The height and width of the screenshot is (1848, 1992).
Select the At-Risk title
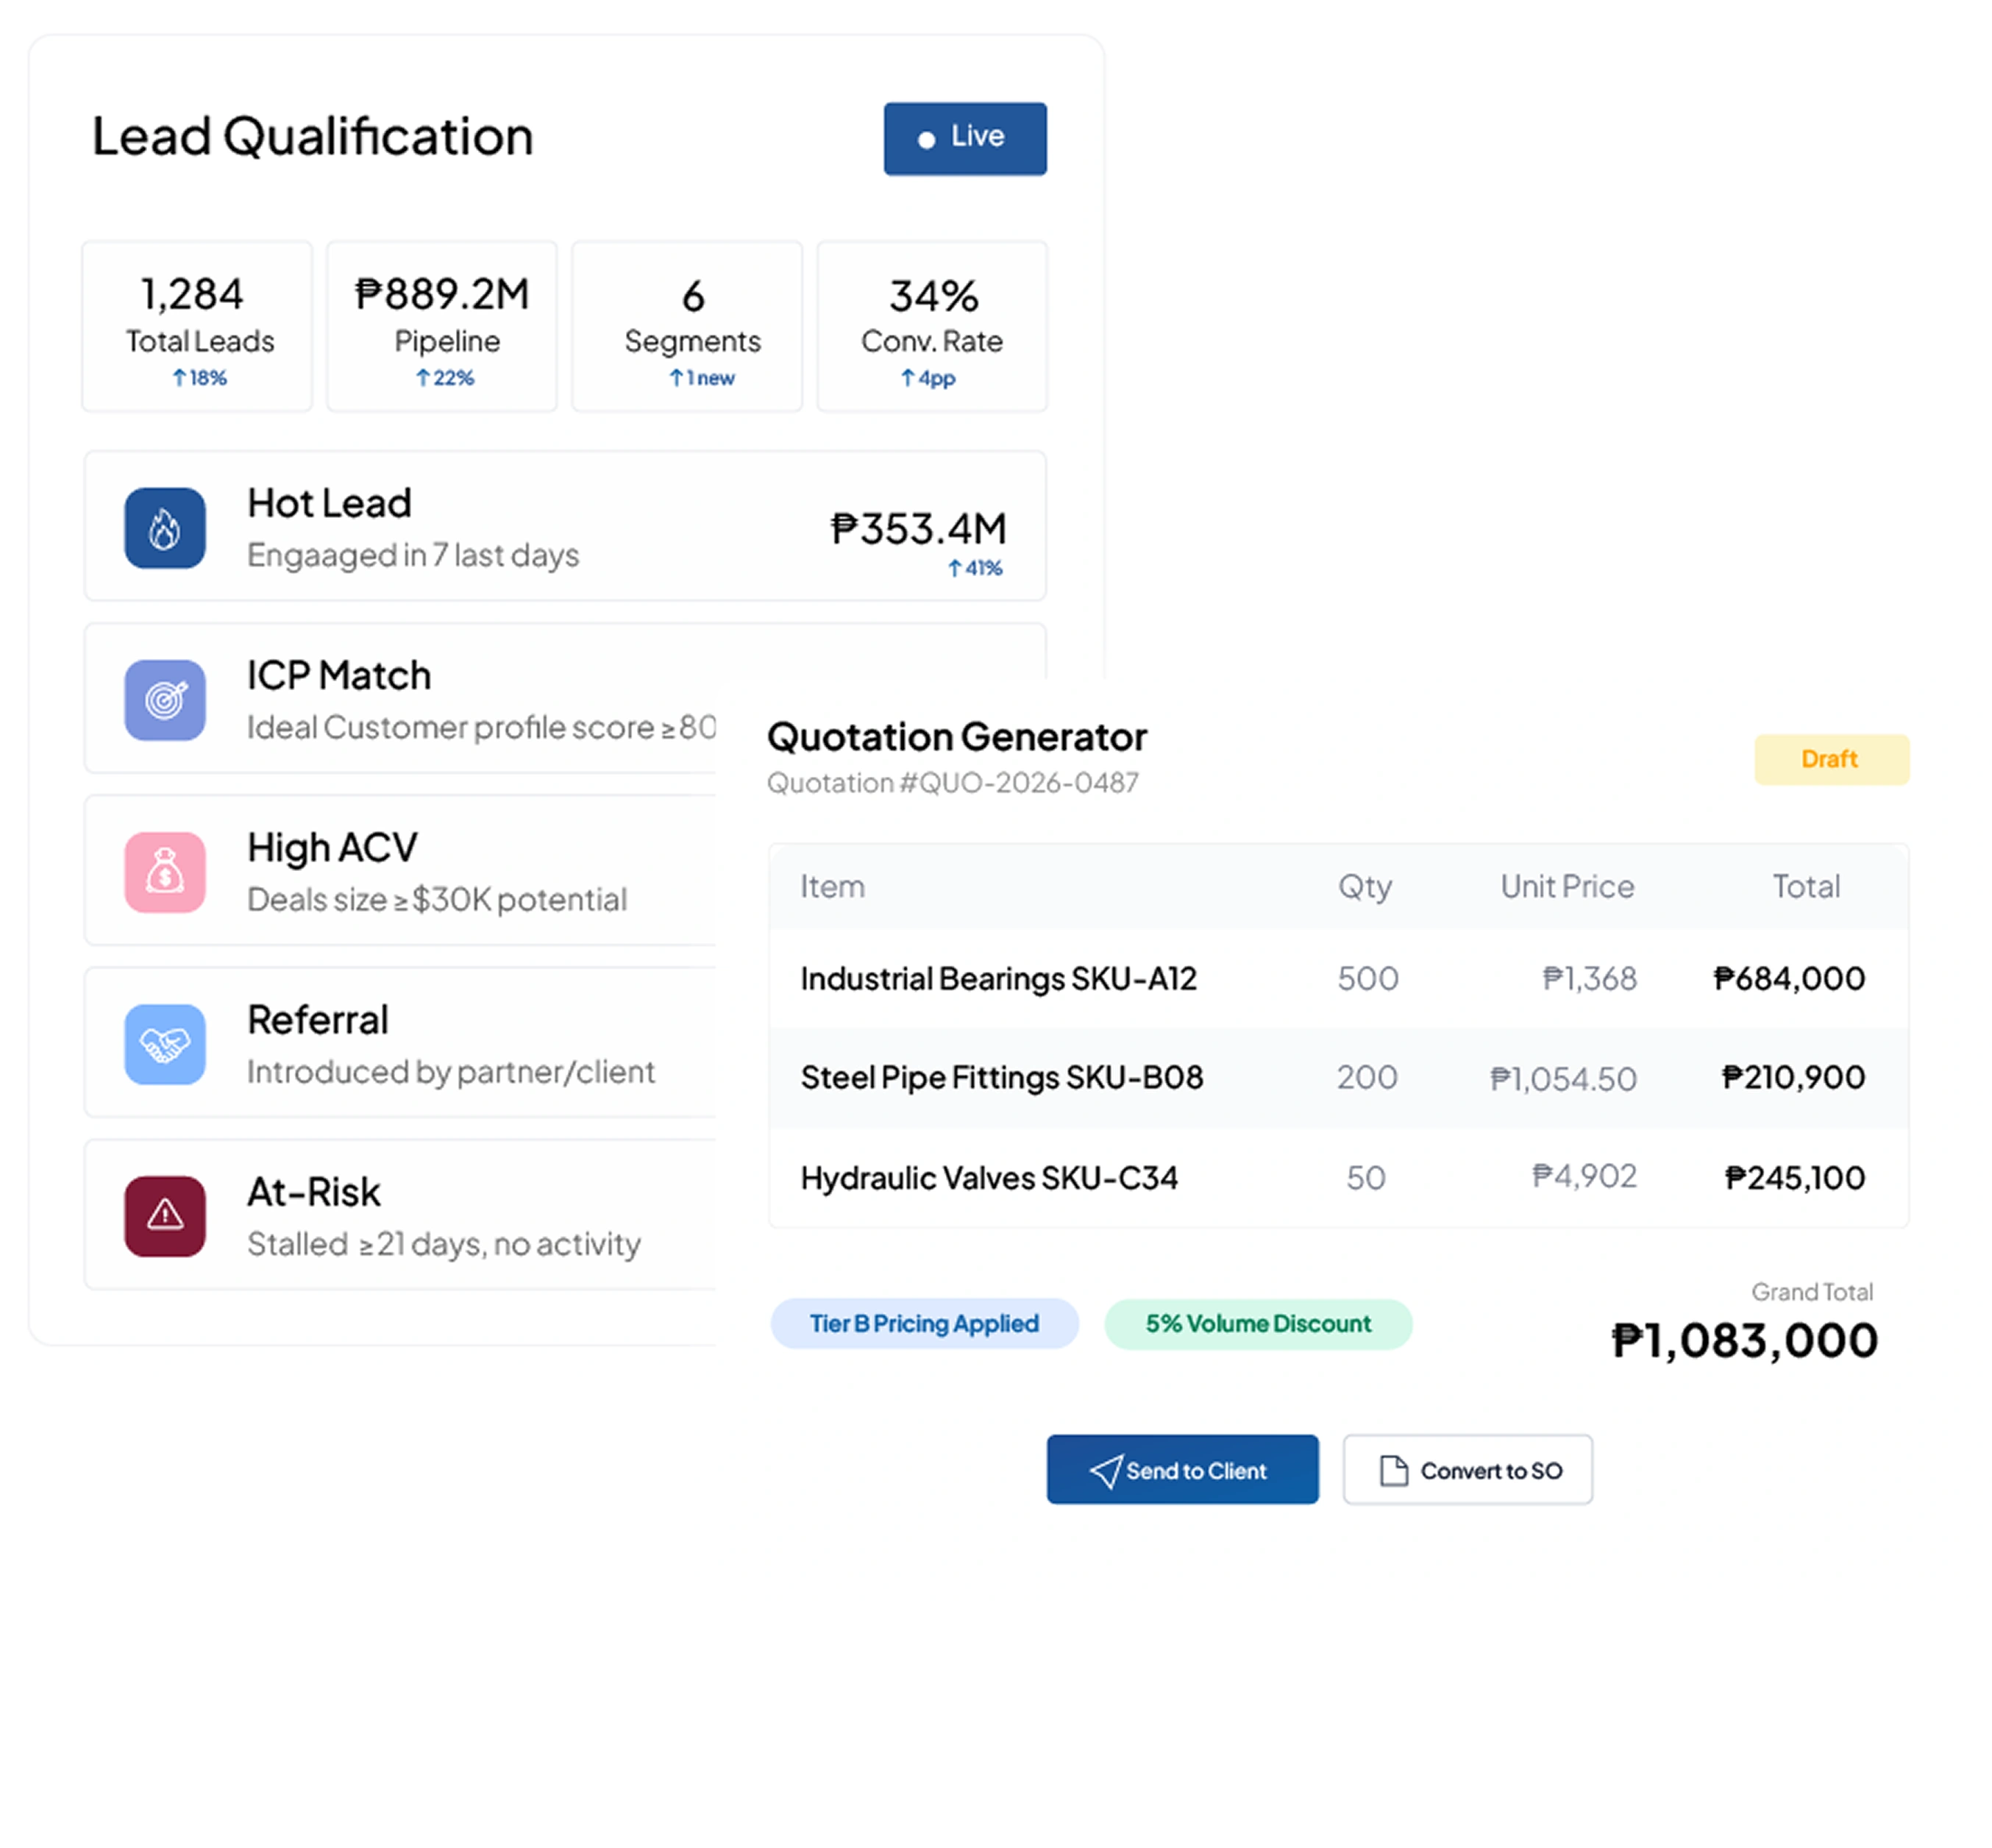tap(314, 1192)
